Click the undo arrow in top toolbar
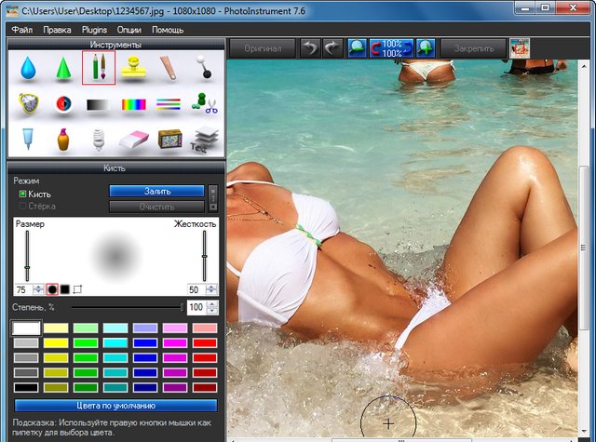This screenshot has width=596, height=442. click(x=310, y=47)
